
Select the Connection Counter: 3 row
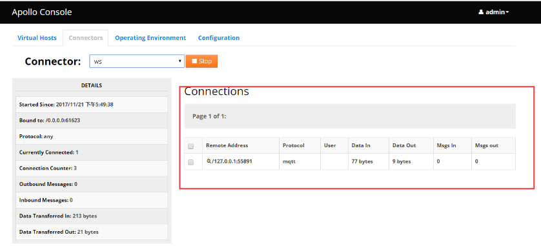click(x=92, y=168)
